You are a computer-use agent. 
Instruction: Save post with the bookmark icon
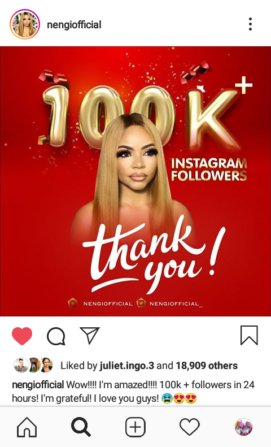pyautogui.click(x=249, y=335)
